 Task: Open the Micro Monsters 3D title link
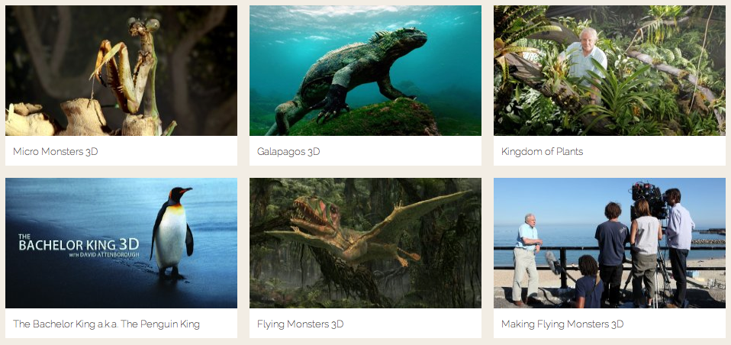point(56,152)
